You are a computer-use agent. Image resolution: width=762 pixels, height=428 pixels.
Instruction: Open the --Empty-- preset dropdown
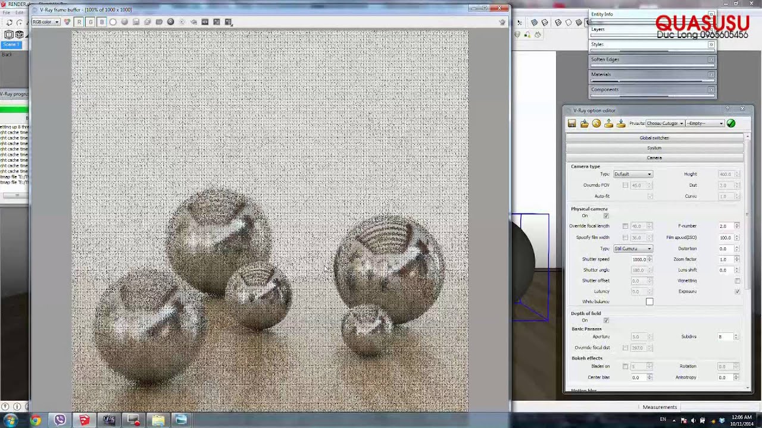pos(705,124)
